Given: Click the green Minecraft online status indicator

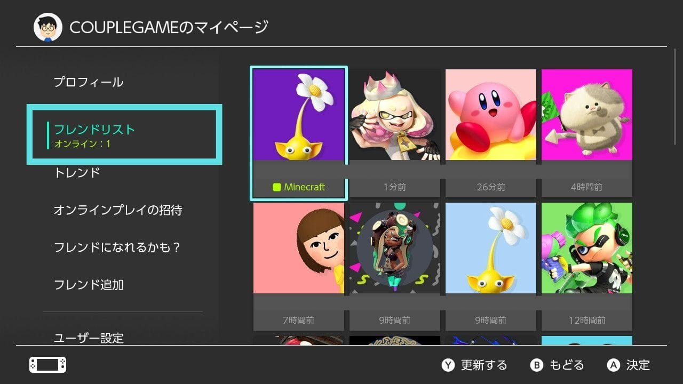Looking at the screenshot, I should 276,187.
